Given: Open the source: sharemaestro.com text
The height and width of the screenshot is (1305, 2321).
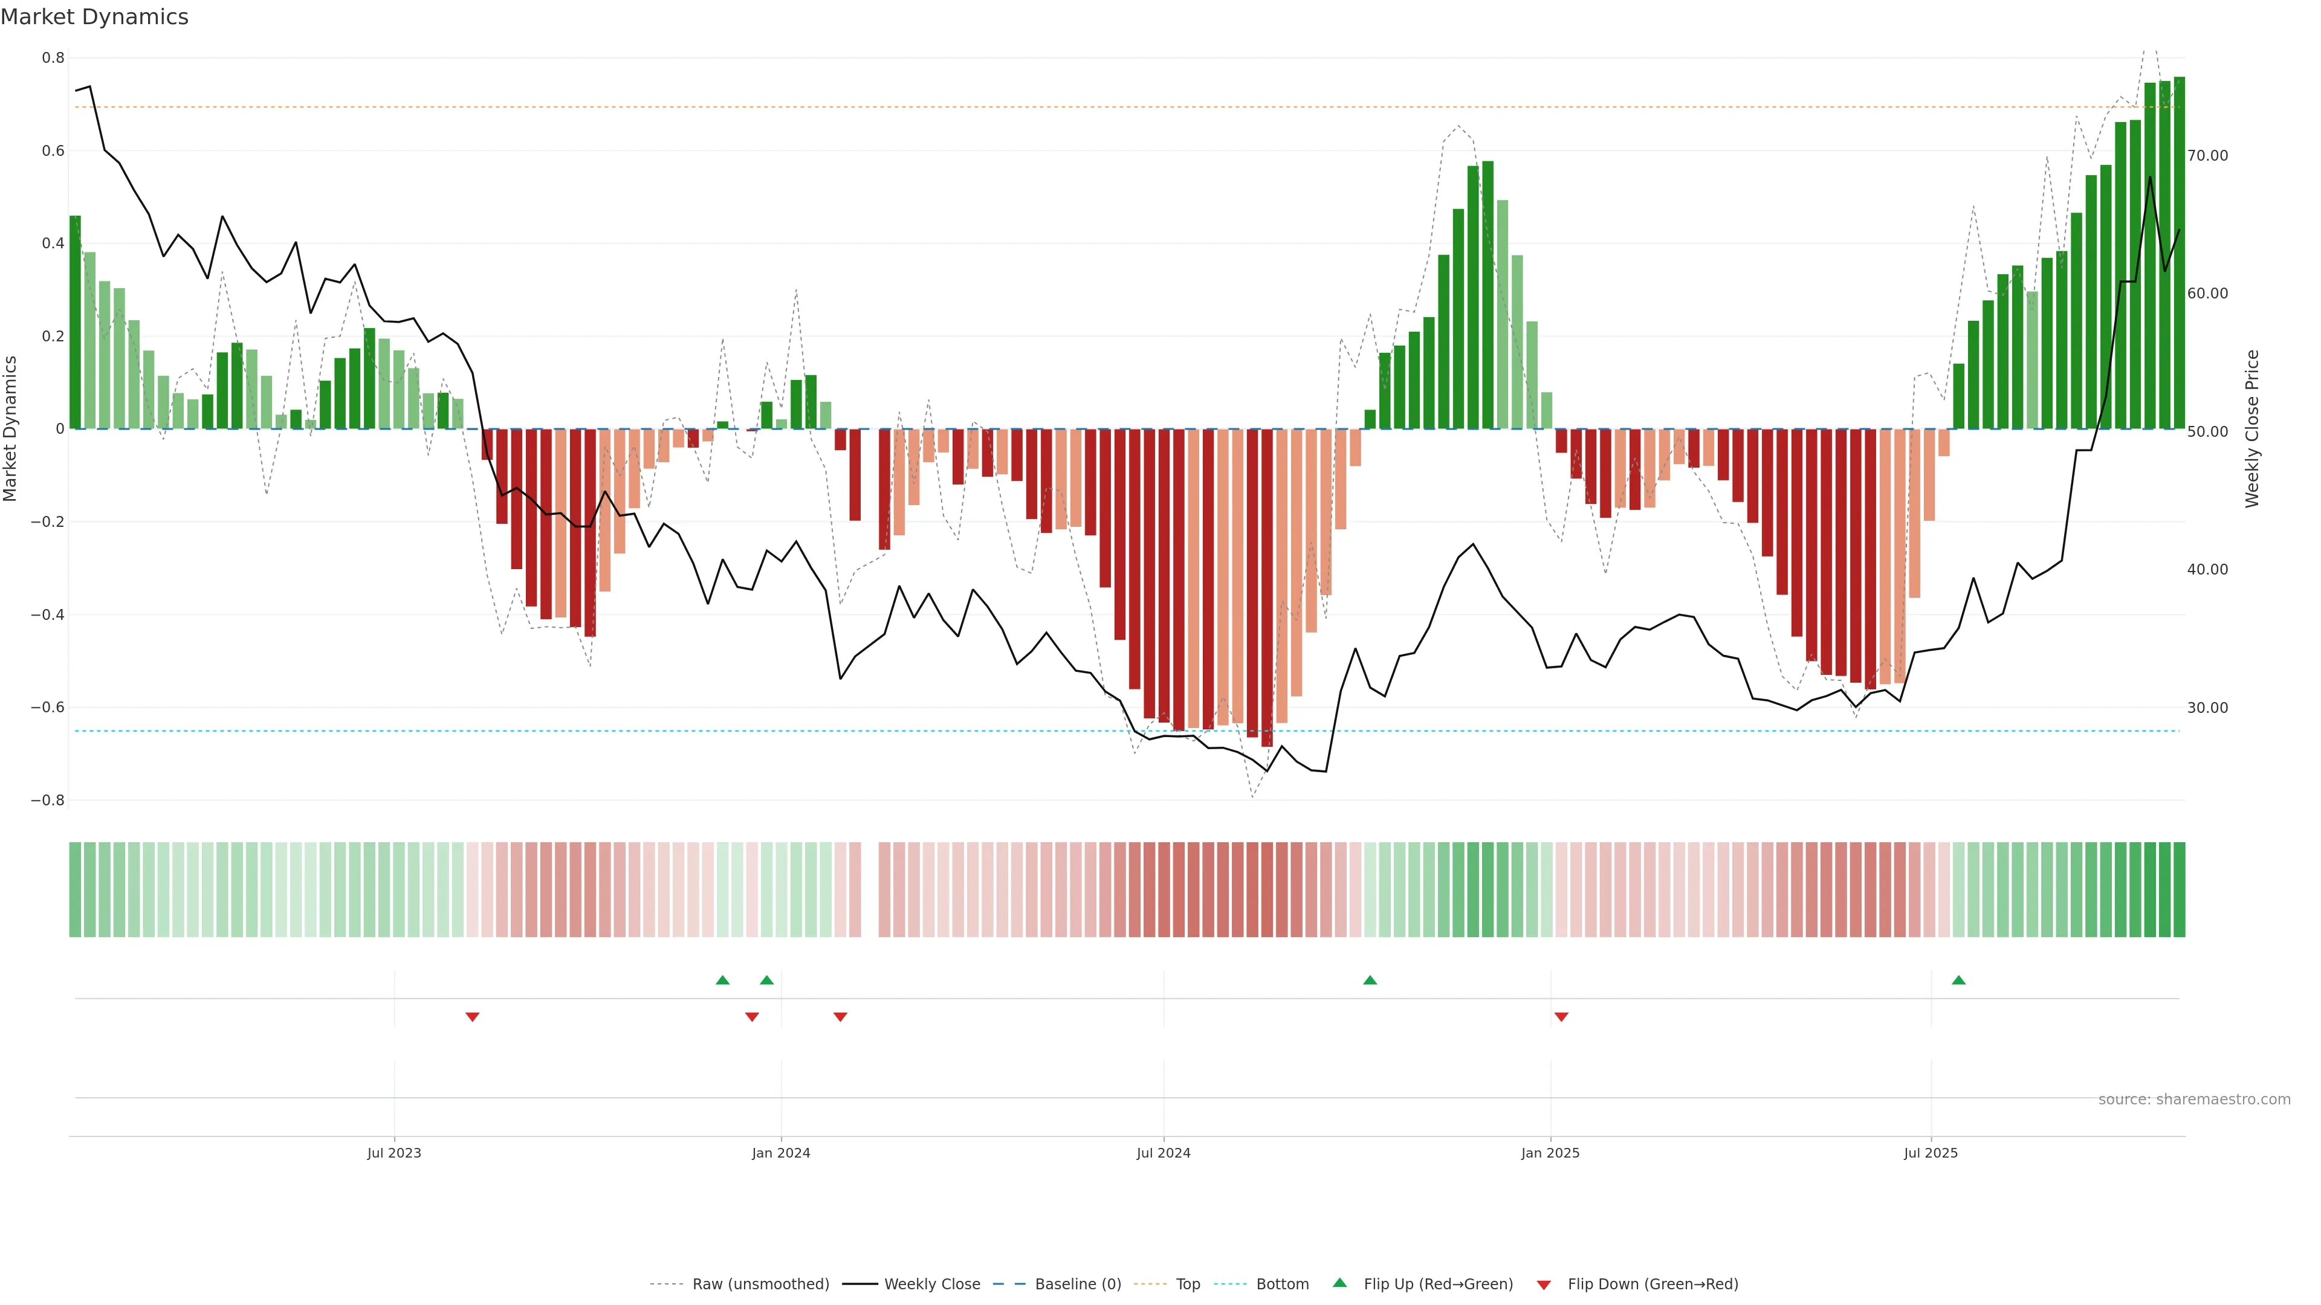Looking at the screenshot, I should click(x=2194, y=1100).
